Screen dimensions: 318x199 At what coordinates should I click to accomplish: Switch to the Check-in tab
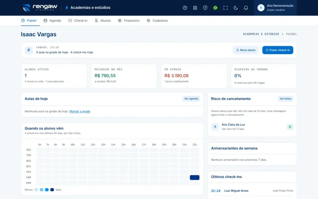pos(78,21)
